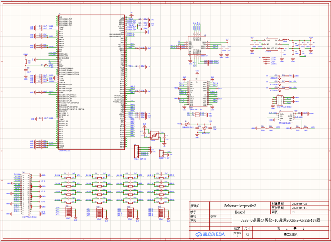The height and width of the screenshot is (242, 331).
Task: Click the 25MHz crystal value label
Action: 153,140
